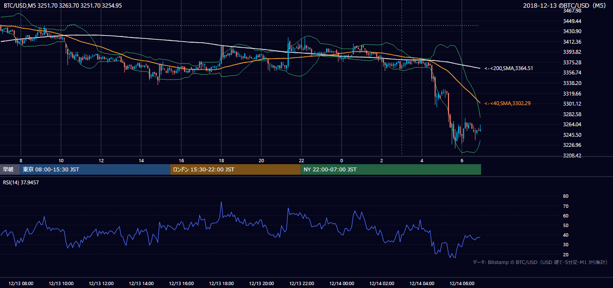
Task: Click the RSI 30 level label
Action: point(566,245)
